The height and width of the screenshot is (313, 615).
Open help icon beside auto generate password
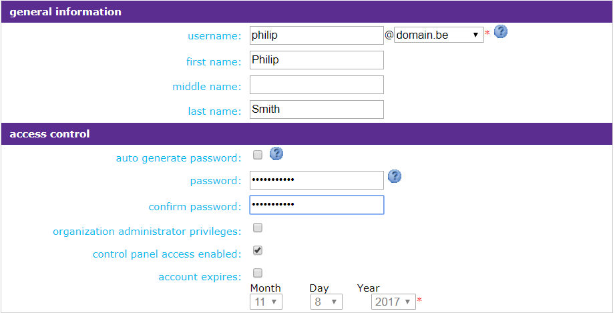tap(276, 154)
